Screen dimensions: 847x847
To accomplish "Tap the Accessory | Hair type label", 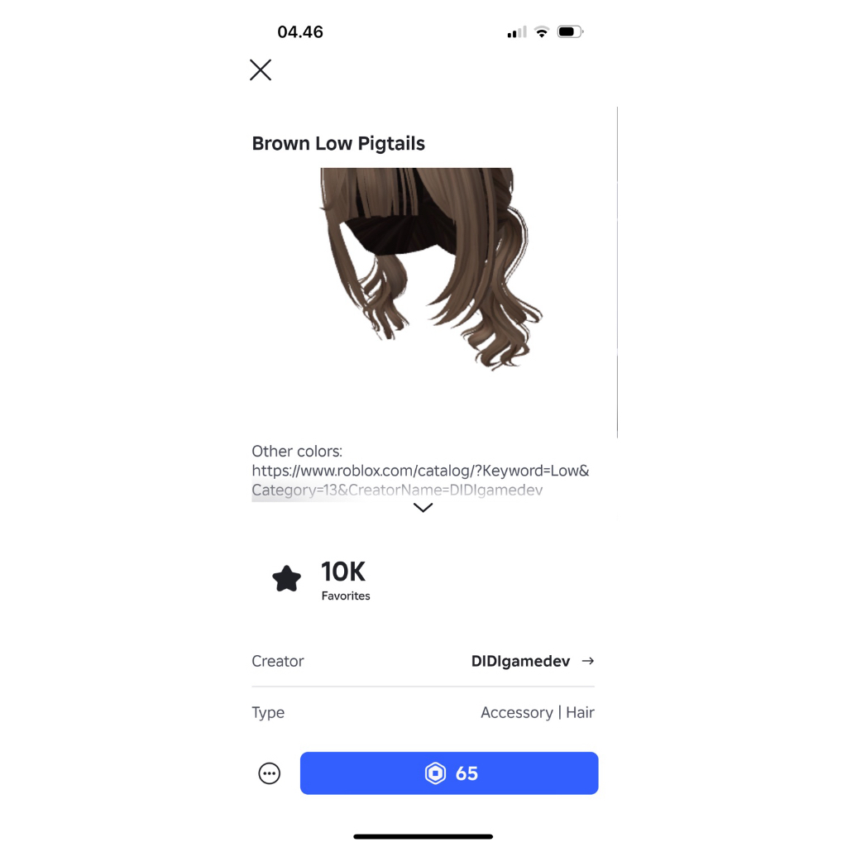I will click(x=537, y=712).
